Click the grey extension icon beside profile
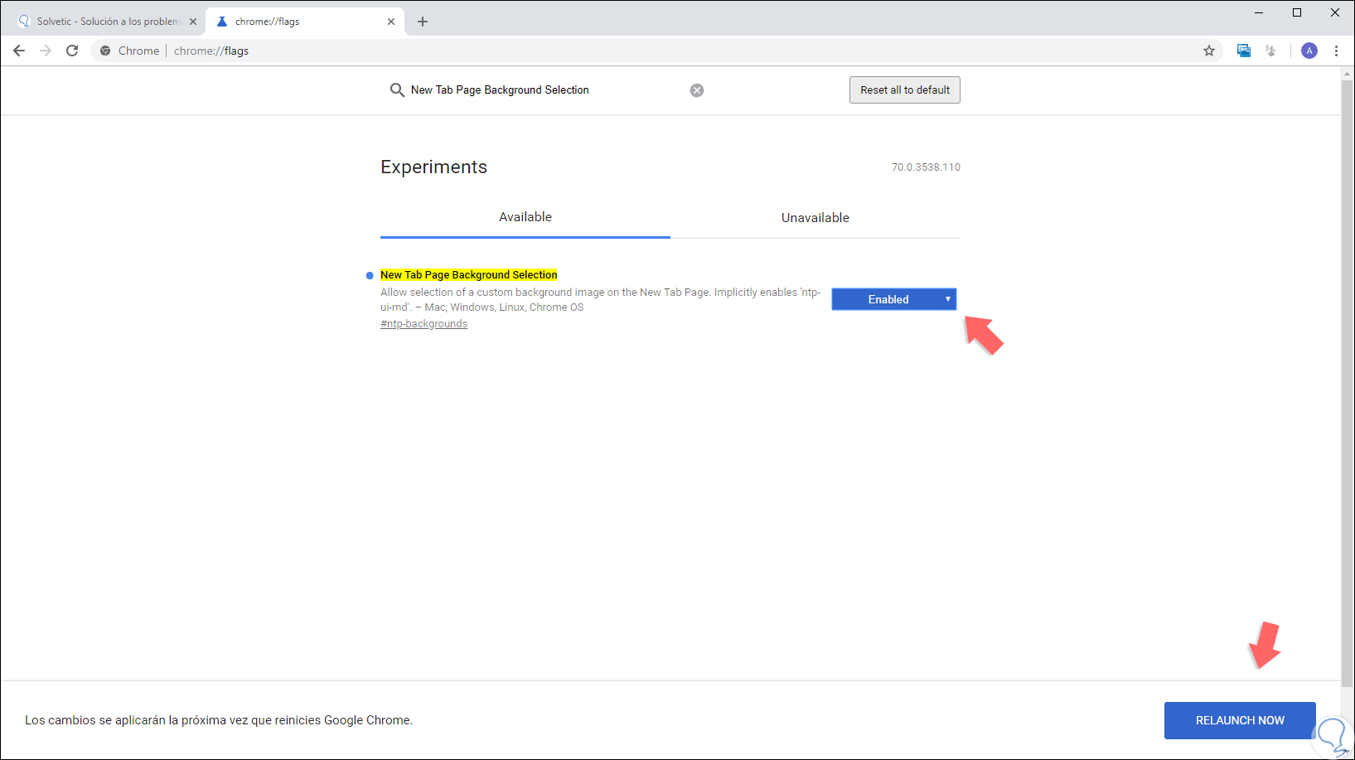 coord(1270,51)
